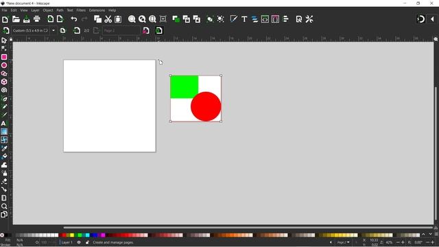Image resolution: width=439 pixels, height=247 pixels.
Task: Open Layers and Objects panel icon
Action: tap(254, 19)
